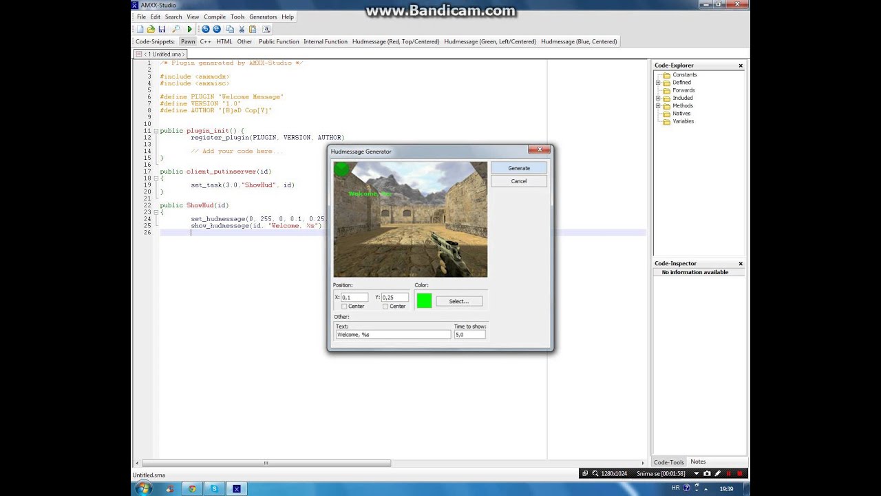The image size is (881, 496).
Task: Switch to the Notes tab
Action: pos(698,462)
